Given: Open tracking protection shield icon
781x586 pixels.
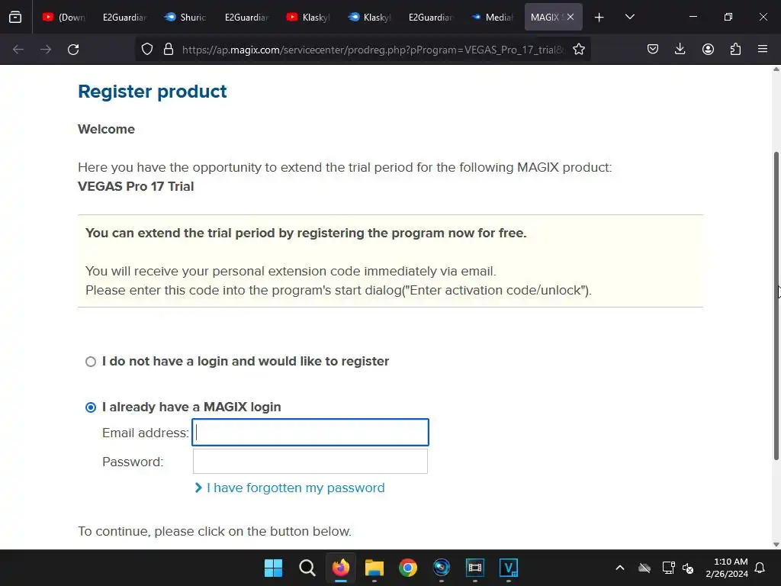Looking at the screenshot, I should [x=147, y=50].
